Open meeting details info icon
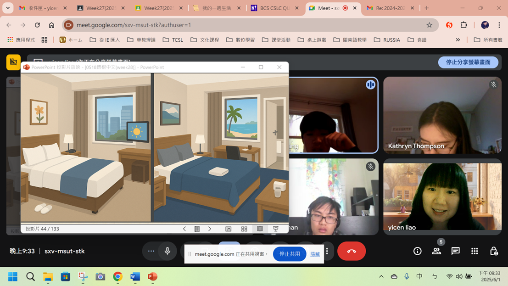This screenshot has height=286, width=508. tap(417, 251)
